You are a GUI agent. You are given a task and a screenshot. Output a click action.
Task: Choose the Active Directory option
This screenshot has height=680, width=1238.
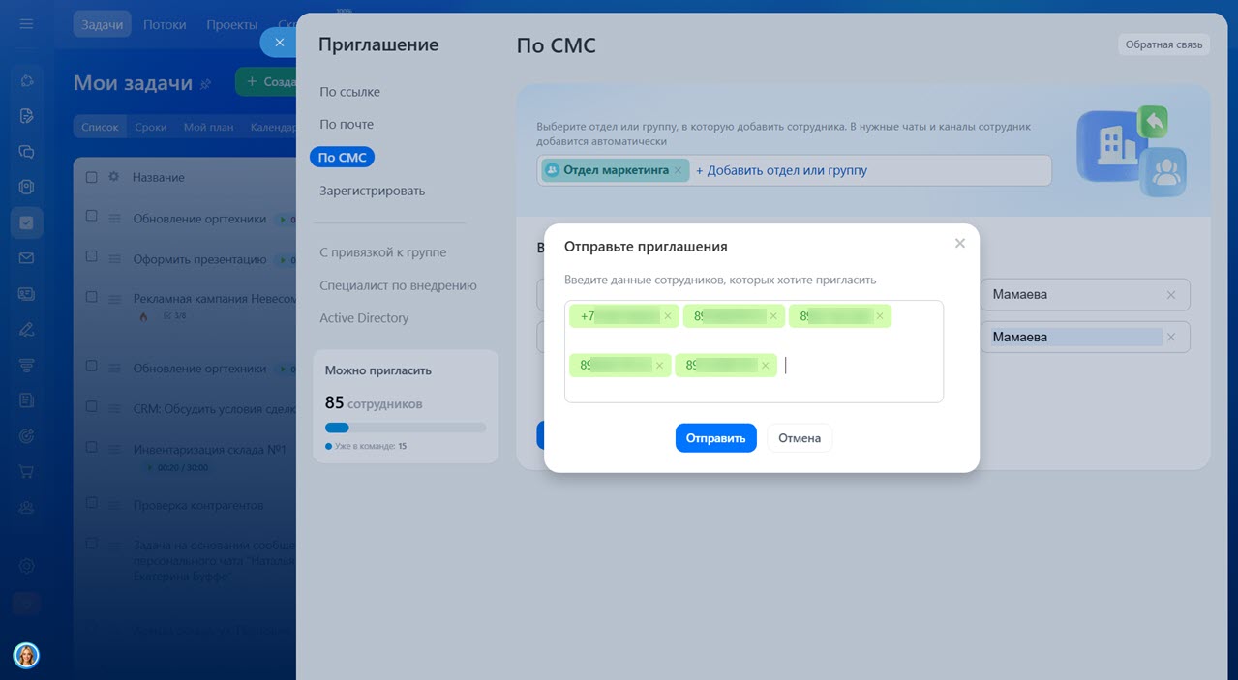[364, 318]
